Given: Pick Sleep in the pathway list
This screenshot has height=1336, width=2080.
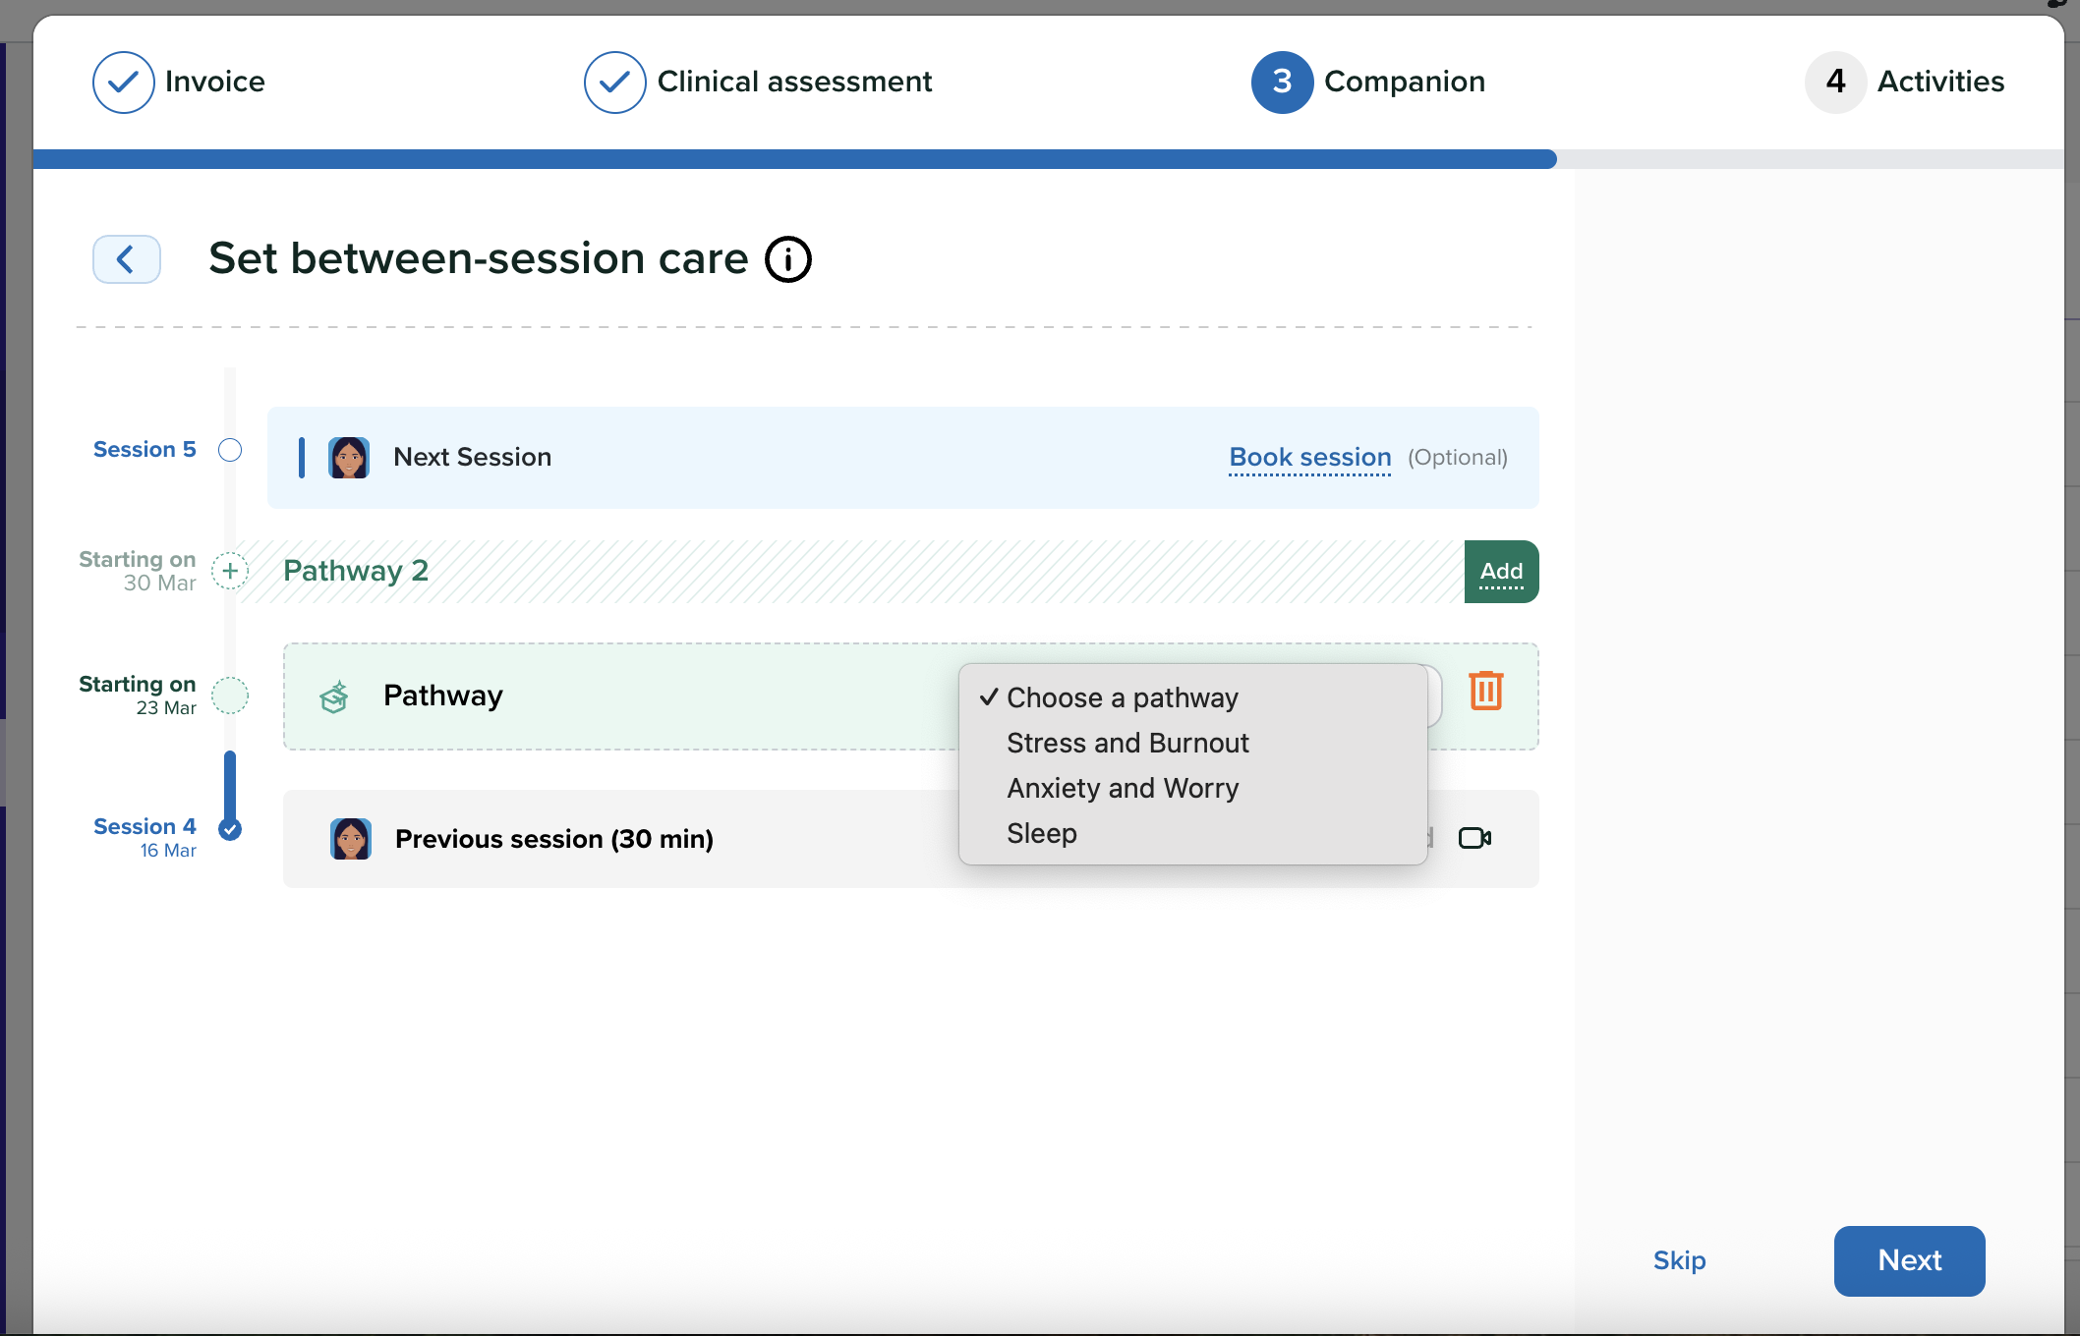Looking at the screenshot, I should click(x=1042, y=833).
